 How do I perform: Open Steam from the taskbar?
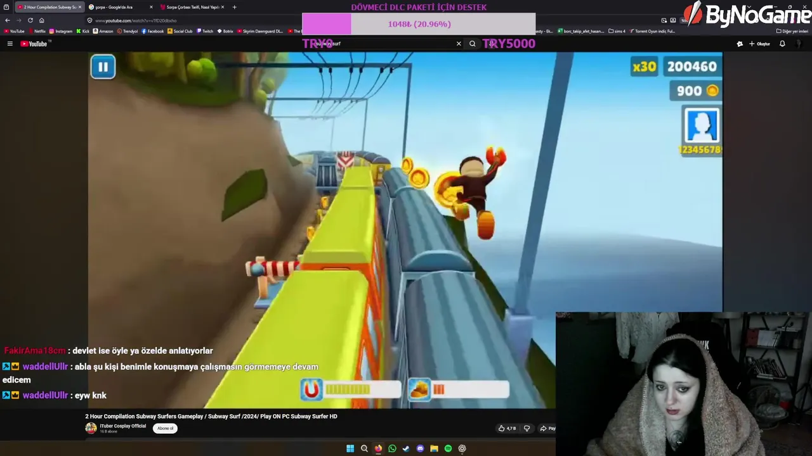(406, 448)
